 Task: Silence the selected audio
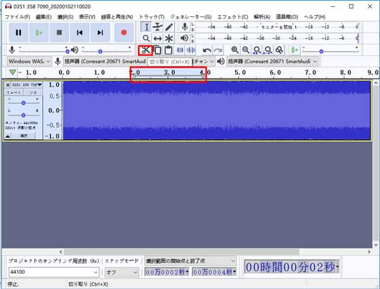pyautogui.click(x=191, y=51)
